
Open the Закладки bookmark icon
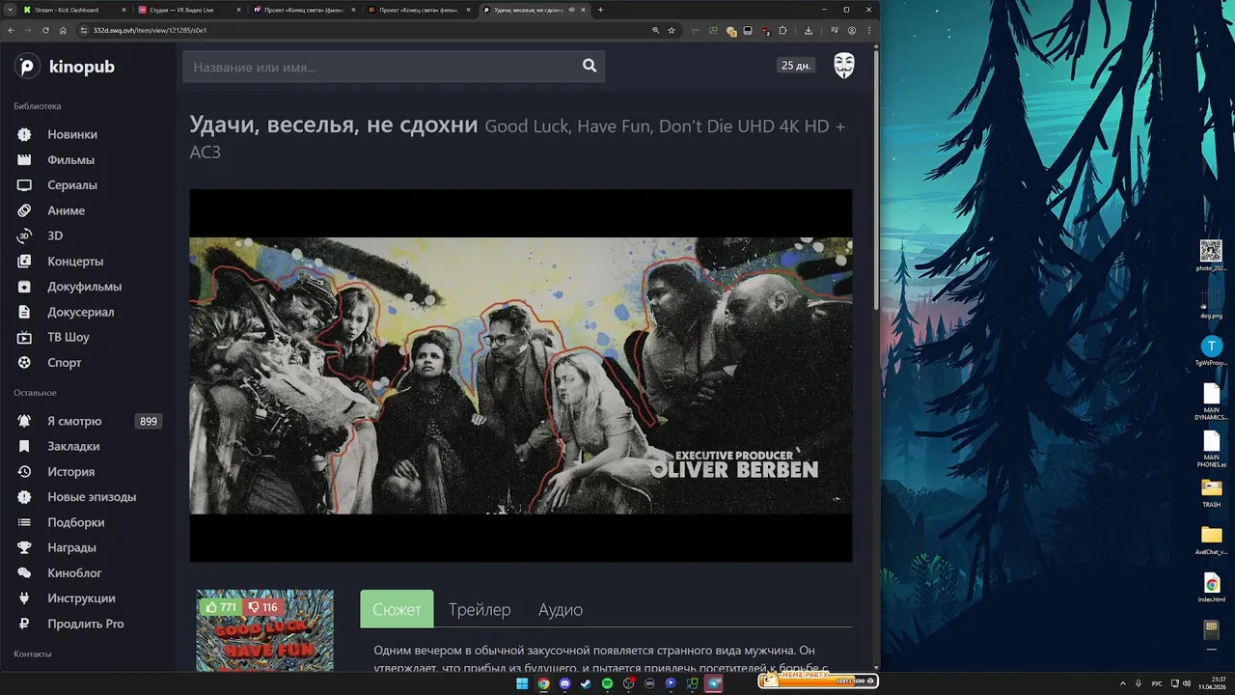coord(24,446)
